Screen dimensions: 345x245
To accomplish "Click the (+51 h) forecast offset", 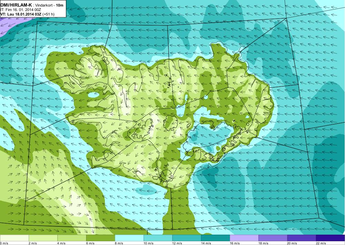I will click(48, 14).
